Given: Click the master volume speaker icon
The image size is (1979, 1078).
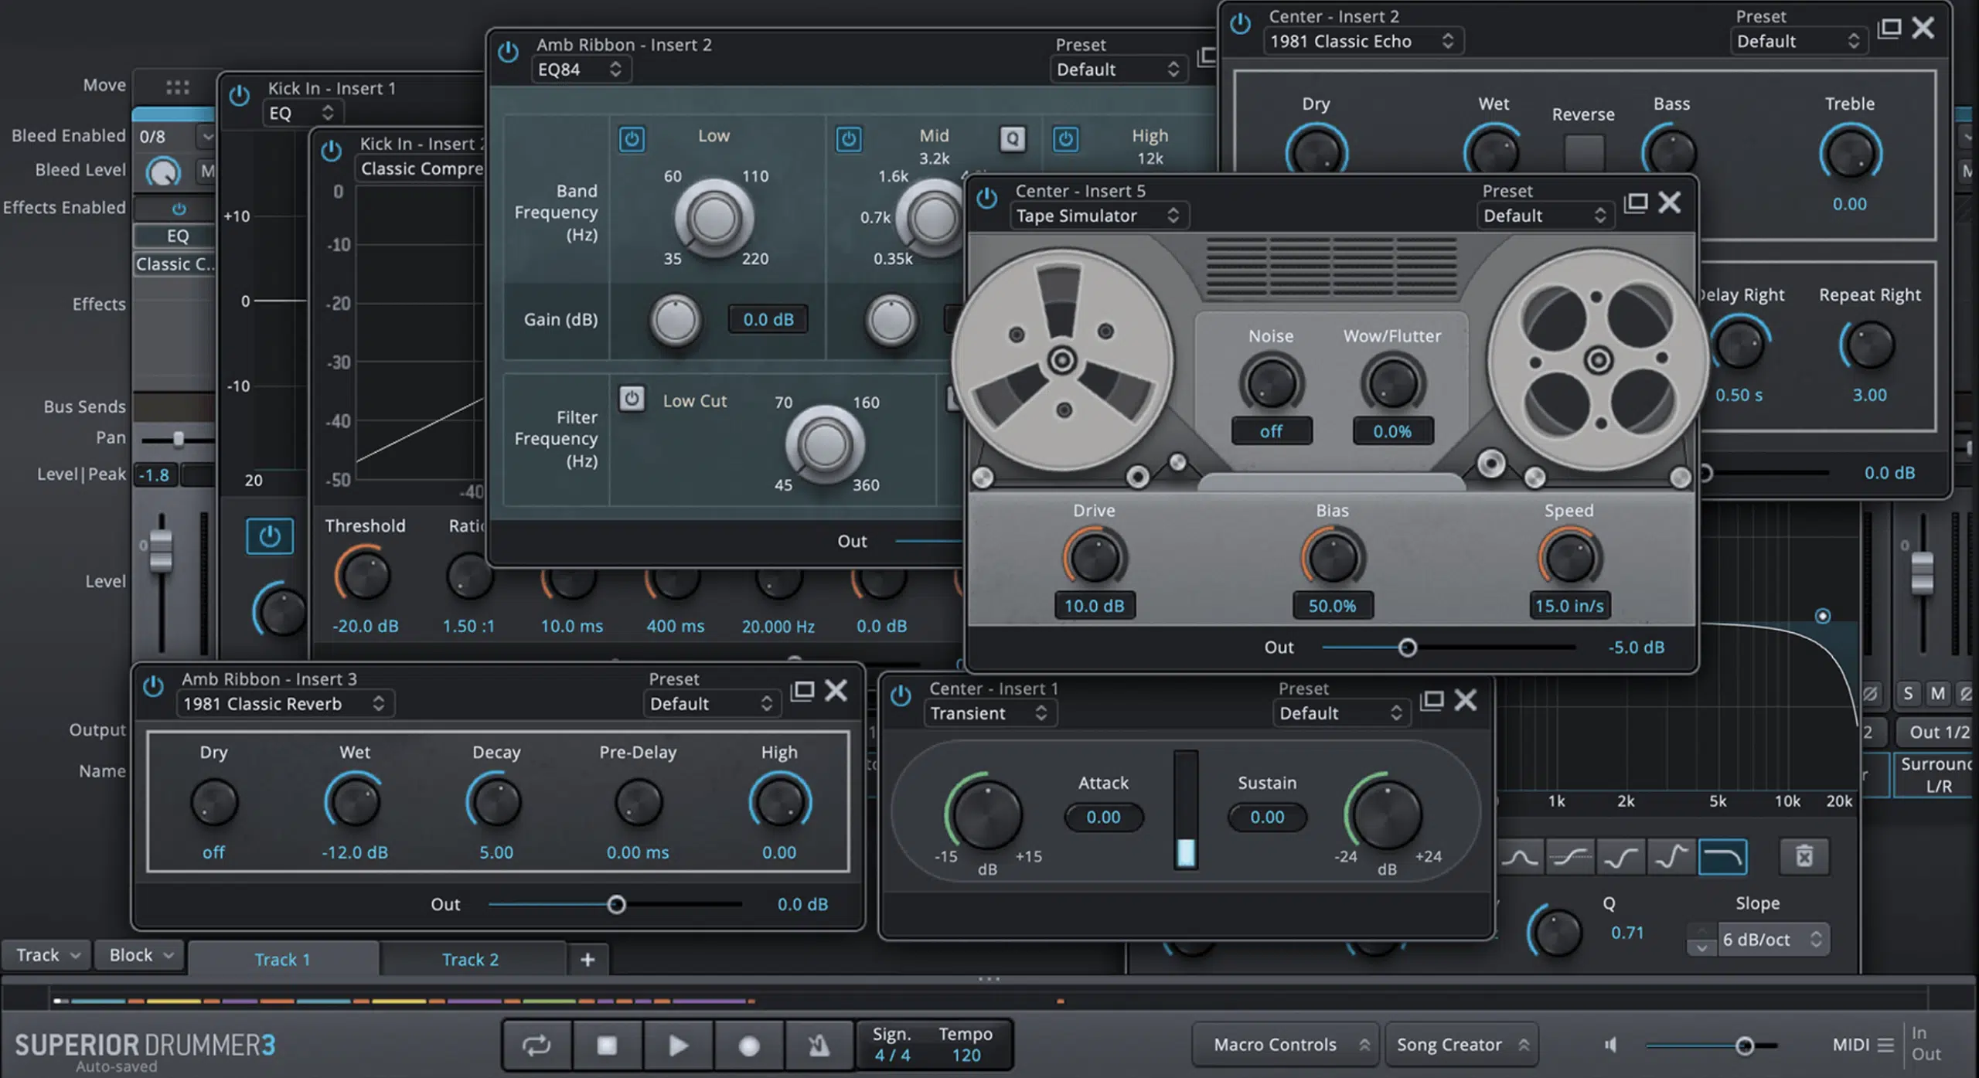Looking at the screenshot, I should [1610, 1045].
